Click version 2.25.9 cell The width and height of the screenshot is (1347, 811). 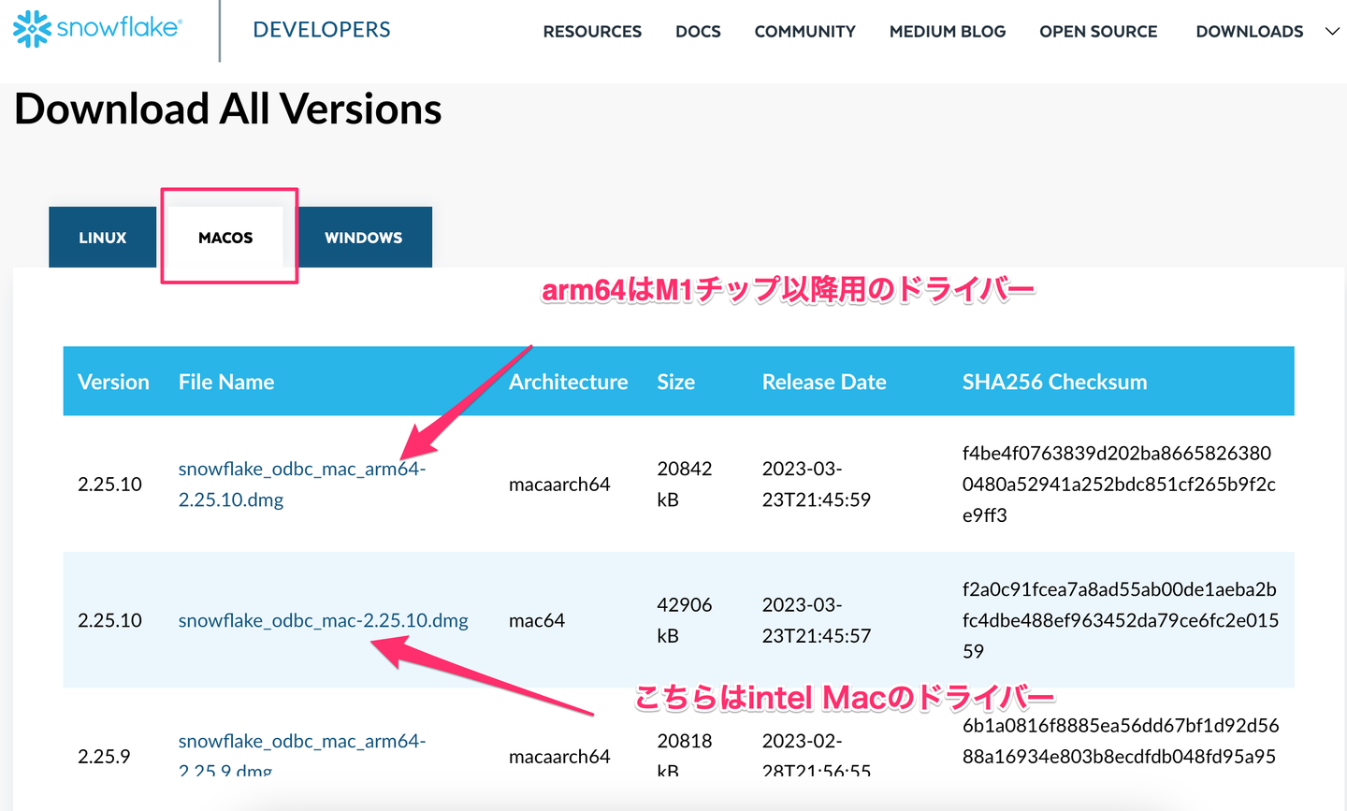104,756
